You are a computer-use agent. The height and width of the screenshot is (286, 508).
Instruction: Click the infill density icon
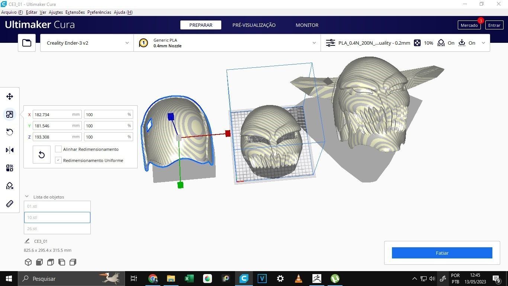417,43
